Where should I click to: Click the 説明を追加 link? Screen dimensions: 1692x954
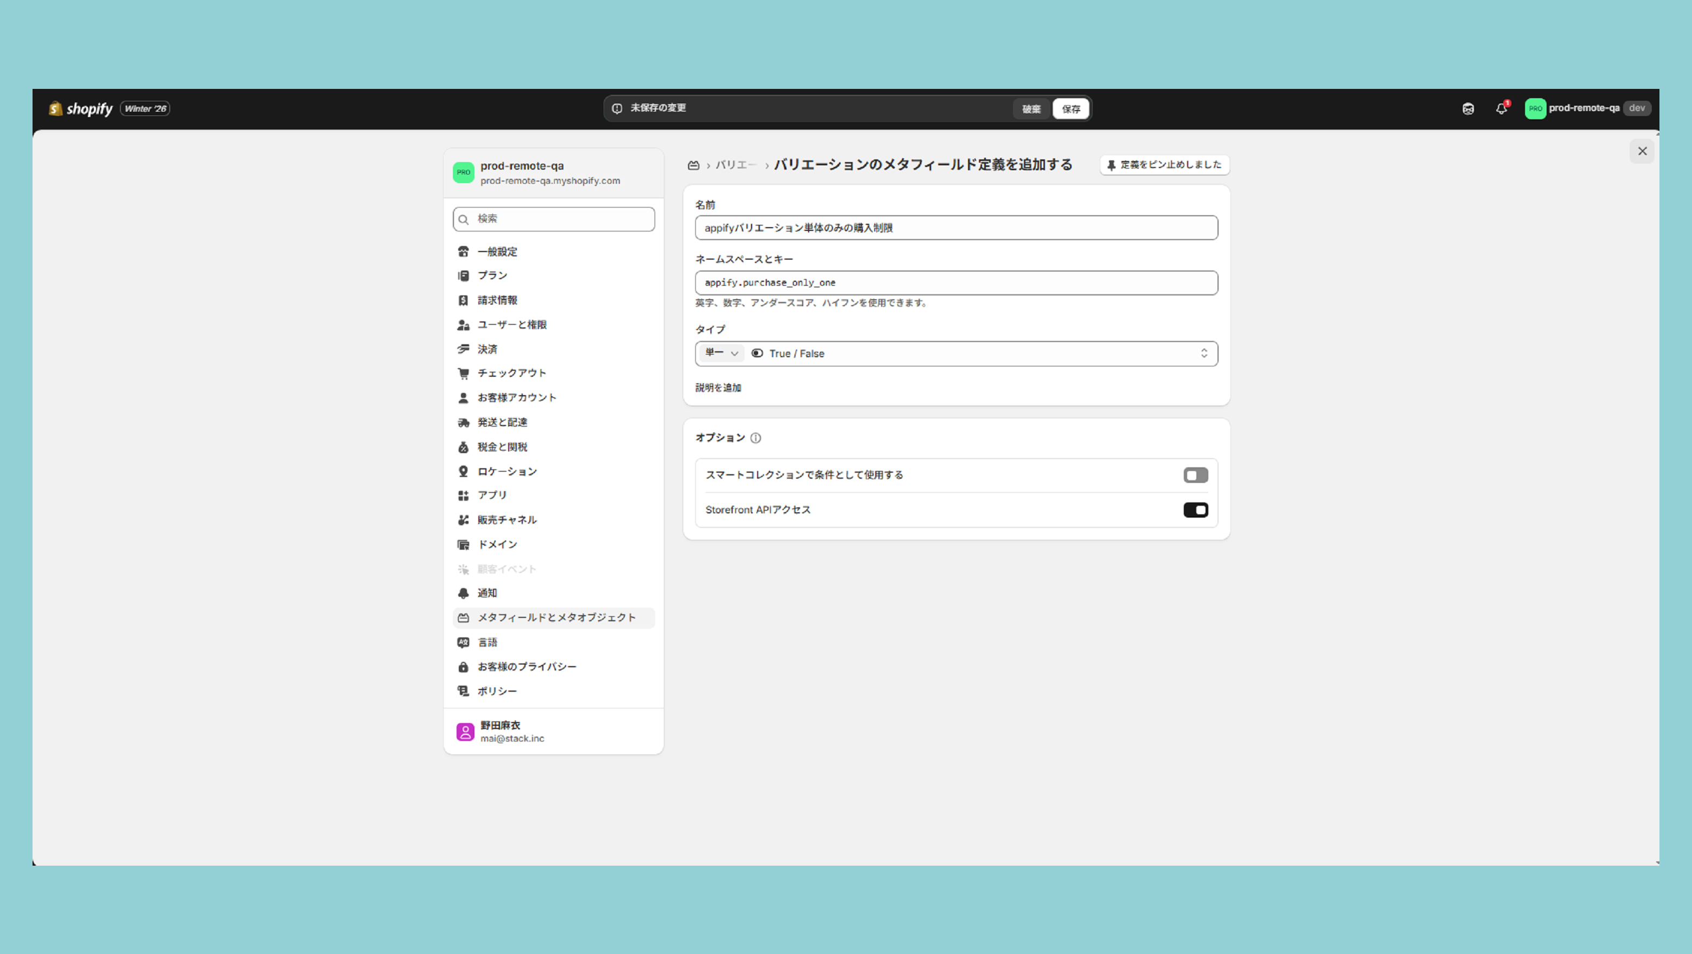click(718, 388)
